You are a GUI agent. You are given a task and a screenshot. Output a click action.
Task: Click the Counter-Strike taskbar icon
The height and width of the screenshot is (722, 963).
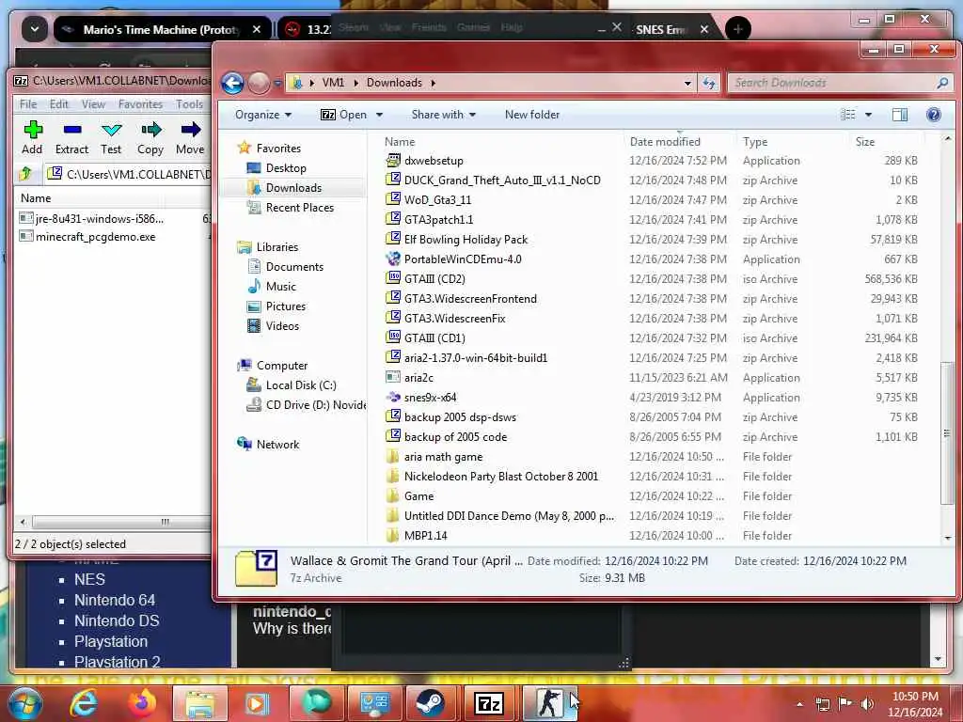click(548, 703)
